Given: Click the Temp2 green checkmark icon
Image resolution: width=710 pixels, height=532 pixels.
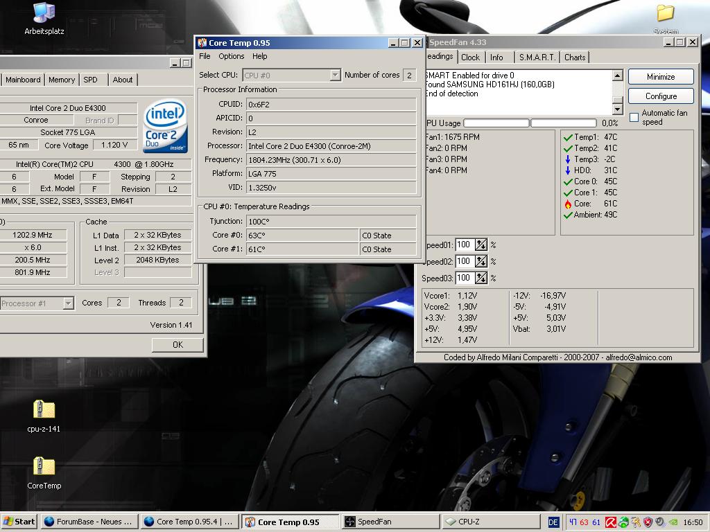Looking at the screenshot, I should (568, 148).
